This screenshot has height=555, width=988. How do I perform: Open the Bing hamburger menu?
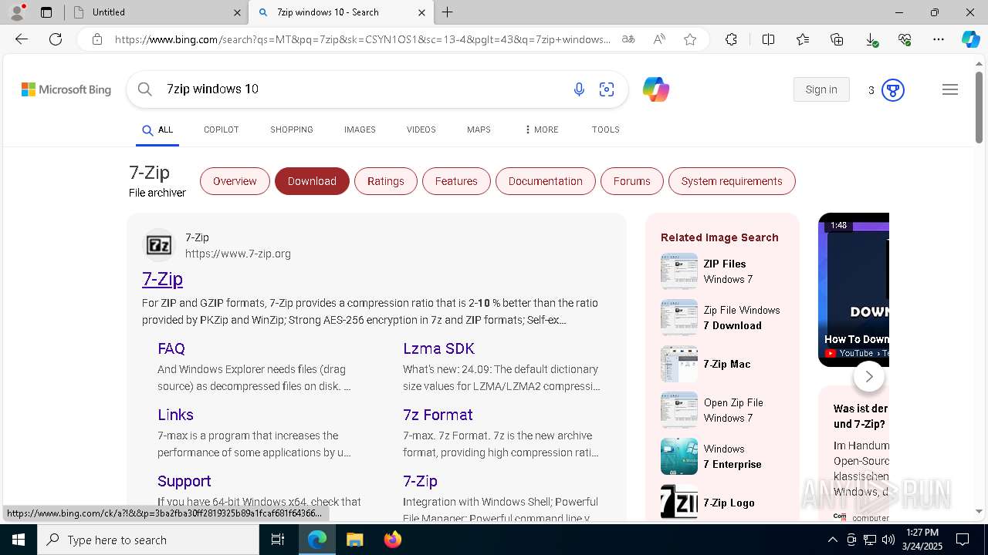coord(950,89)
